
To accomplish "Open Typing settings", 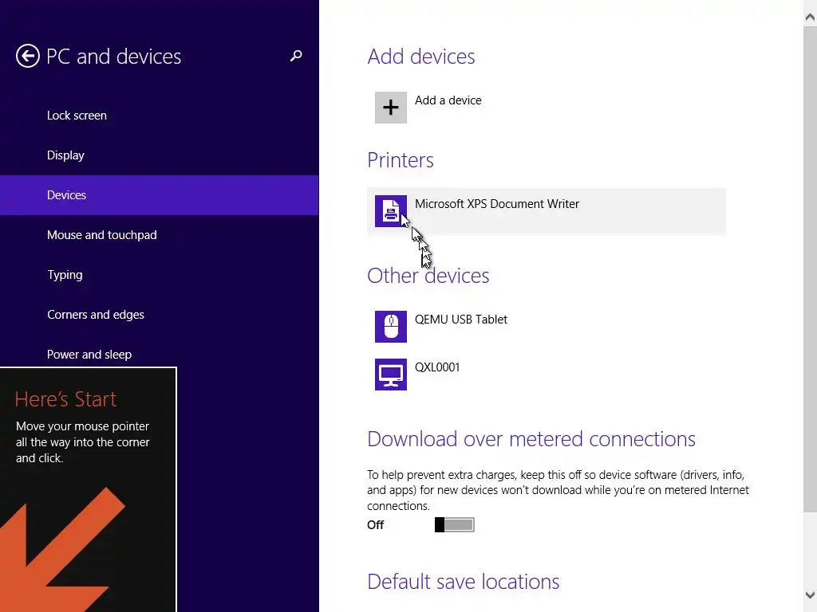I will tap(160, 275).
